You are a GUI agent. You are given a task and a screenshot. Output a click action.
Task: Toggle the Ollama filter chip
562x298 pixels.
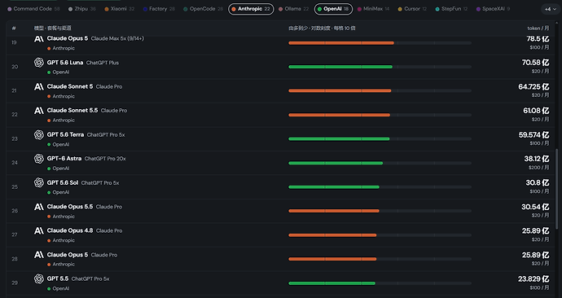tap(293, 9)
